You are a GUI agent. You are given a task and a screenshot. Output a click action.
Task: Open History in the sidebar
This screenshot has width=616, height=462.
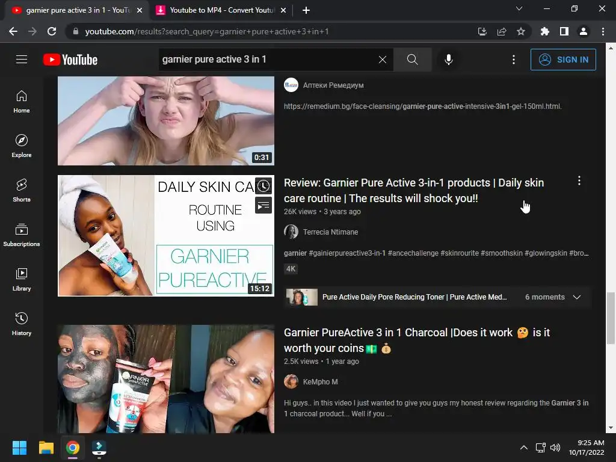[x=22, y=324]
